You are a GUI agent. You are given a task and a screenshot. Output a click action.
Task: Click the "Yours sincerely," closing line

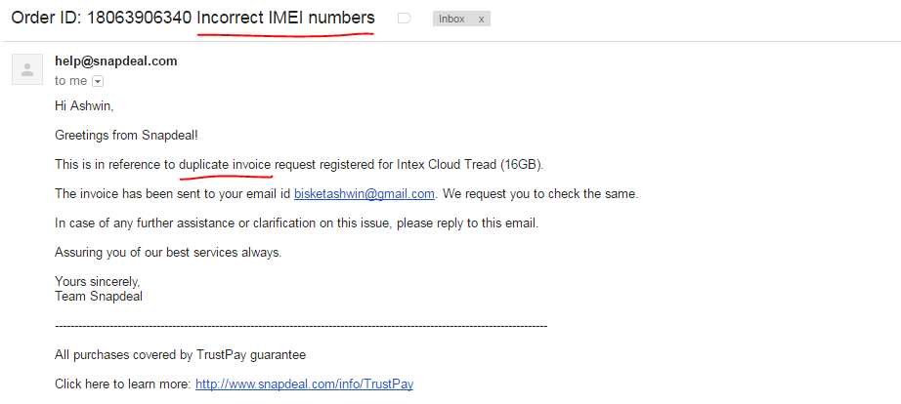click(x=97, y=282)
